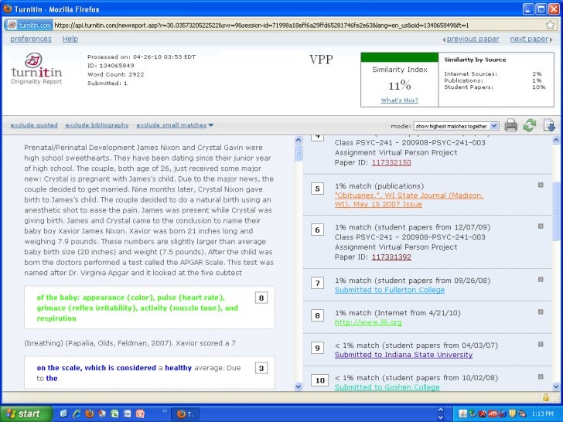Click source number 7 box in list

coord(317,283)
